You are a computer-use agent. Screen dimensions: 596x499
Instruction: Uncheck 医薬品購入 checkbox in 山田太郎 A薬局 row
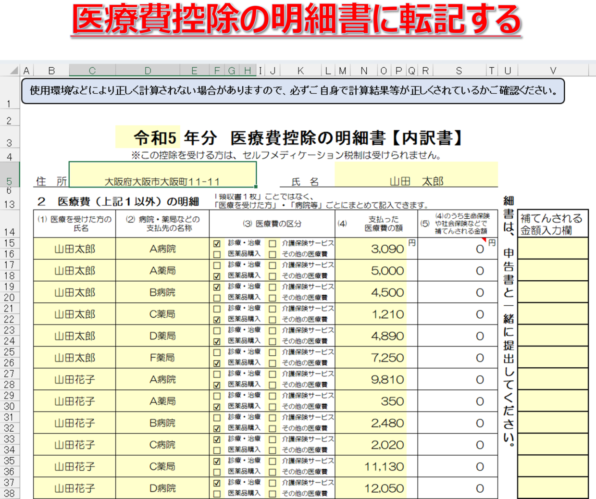tap(217, 276)
